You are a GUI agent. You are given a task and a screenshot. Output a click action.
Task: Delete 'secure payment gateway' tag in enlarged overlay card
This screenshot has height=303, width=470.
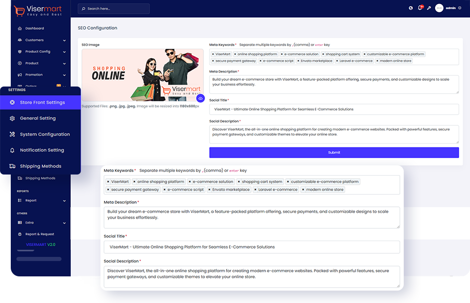pyautogui.click(x=108, y=189)
